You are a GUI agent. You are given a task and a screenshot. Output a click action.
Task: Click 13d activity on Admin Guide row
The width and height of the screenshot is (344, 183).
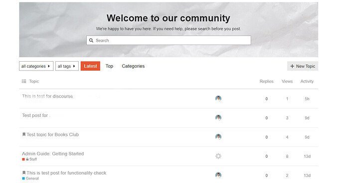click(x=307, y=156)
